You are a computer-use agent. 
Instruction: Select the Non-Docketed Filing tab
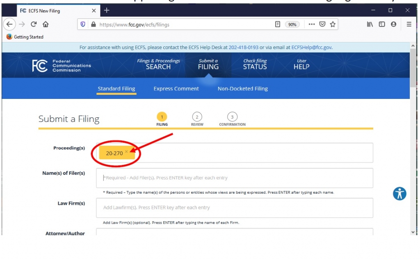pos(242,89)
